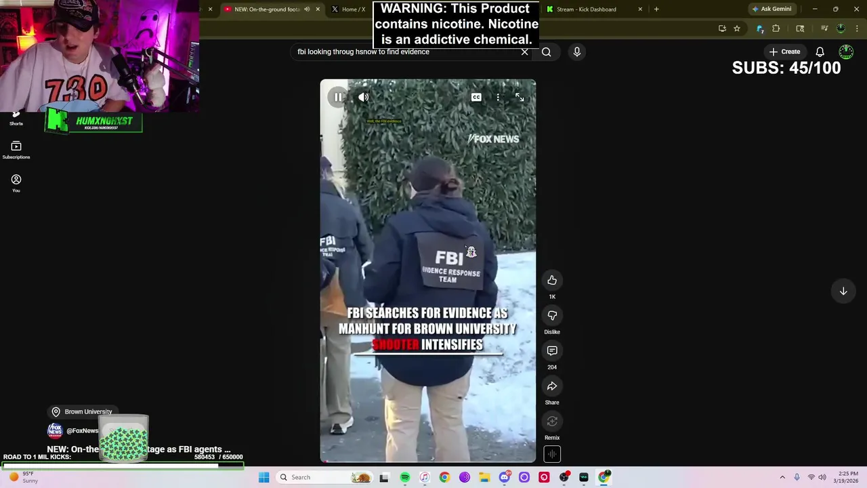Like the Short with thumbs up
This screenshot has height=488, width=867.
click(x=552, y=280)
